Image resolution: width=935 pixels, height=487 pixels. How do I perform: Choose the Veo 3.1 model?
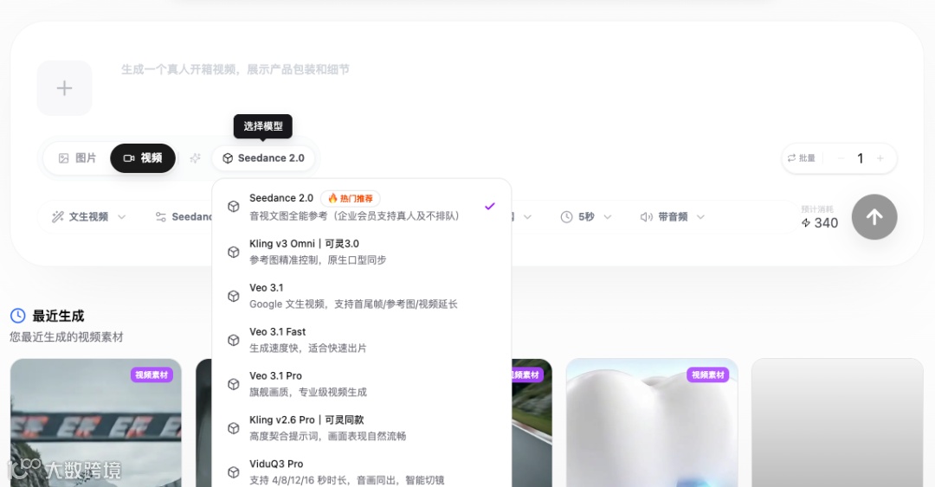pyautogui.click(x=362, y=296)
